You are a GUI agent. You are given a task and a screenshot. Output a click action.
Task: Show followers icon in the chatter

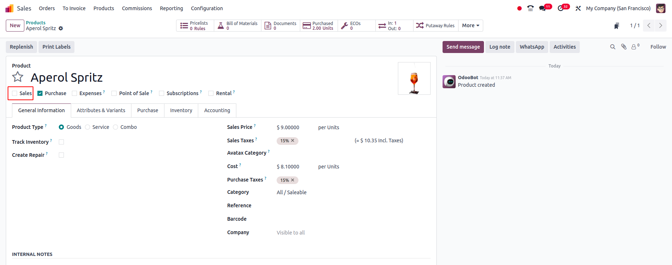coord(635,46)
